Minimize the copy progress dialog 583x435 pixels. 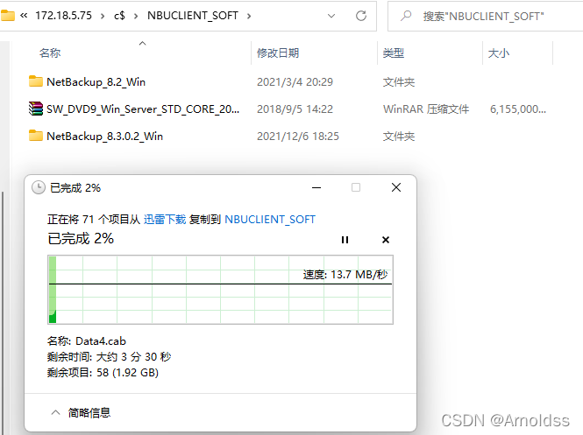316,188
